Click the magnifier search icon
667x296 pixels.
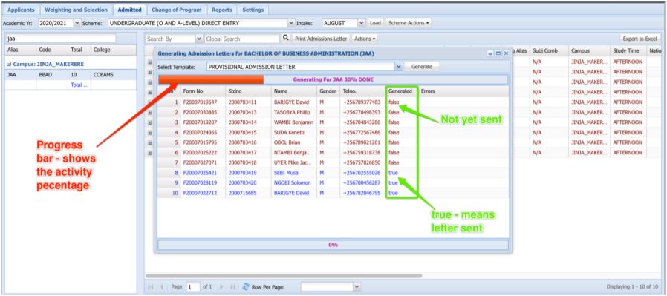point(286,39)
